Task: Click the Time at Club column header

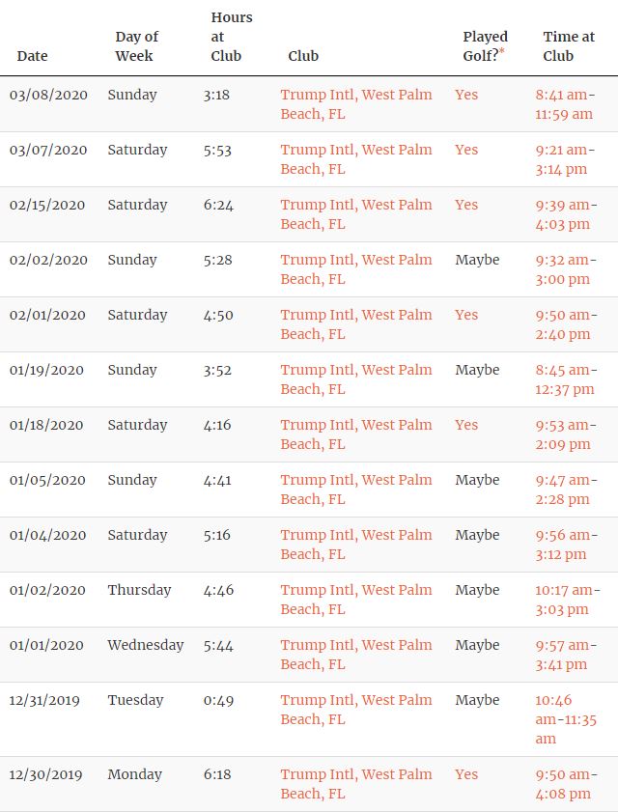Action: (x=568, y=46)
